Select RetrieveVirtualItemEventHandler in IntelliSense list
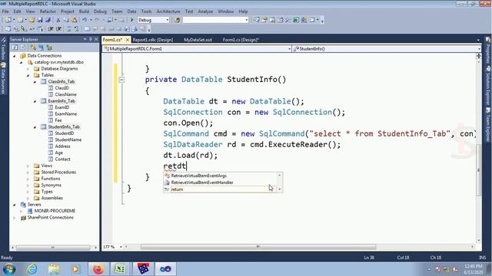Screen dimensions: 492x276 [202, 182]
